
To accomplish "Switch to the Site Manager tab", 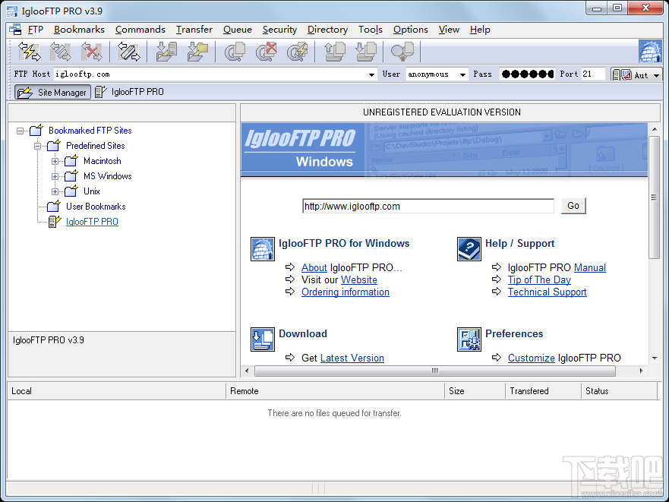I will point(52,91).
